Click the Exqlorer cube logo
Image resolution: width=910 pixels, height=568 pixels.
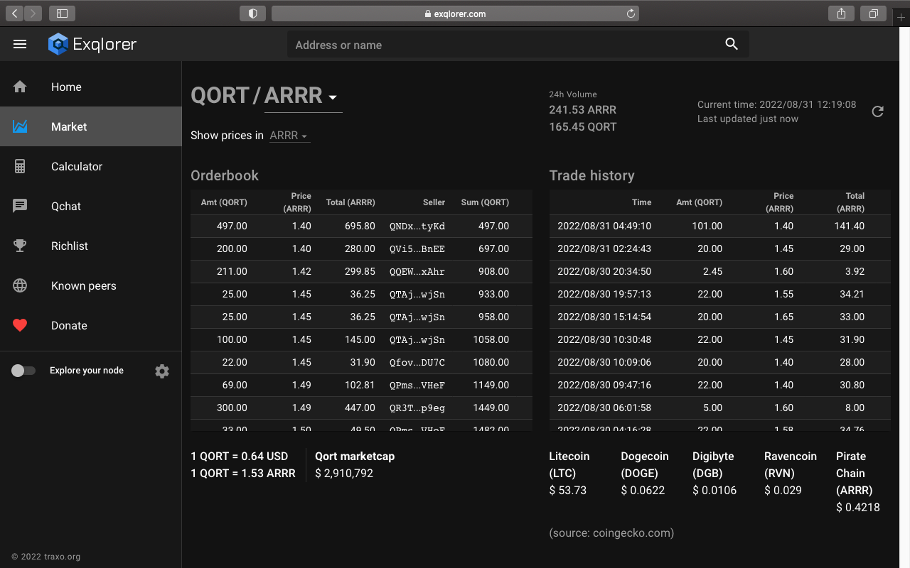tap(58, 44)
